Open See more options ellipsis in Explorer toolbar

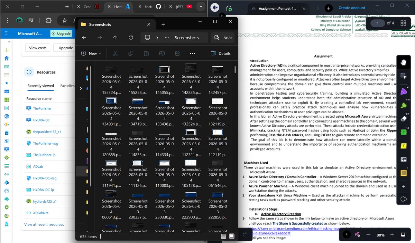click(x=193, y=54)
